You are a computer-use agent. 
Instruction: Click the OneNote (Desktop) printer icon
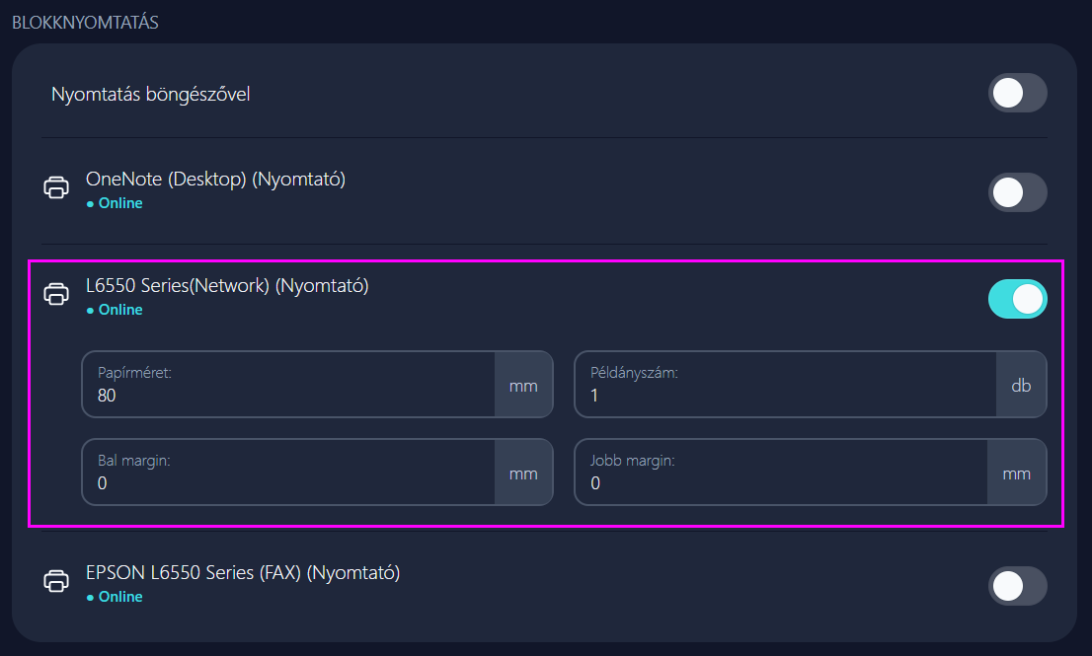click(x=56, y=187)
